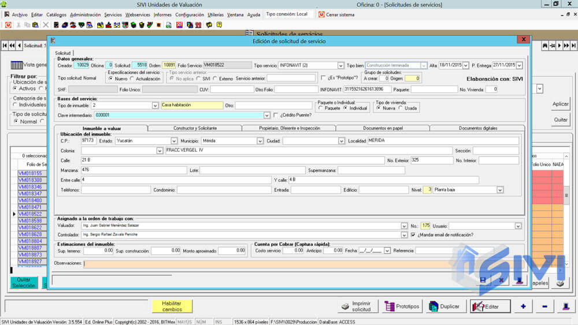This screenshot has height=325, width=578.
Task: Click the red power icon in the toolbar
Action: 8,25
